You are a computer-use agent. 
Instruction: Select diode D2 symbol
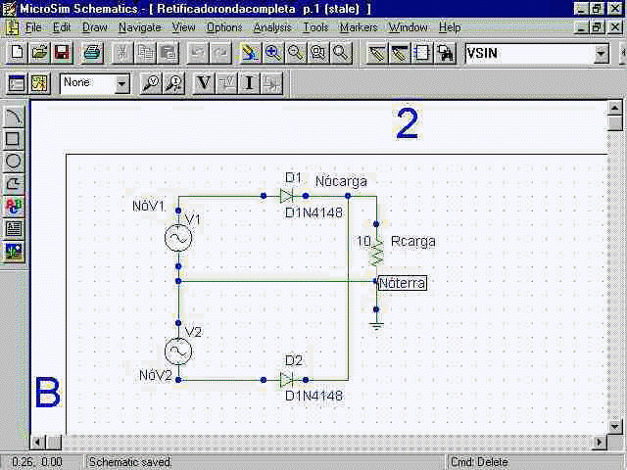[286, 379]
